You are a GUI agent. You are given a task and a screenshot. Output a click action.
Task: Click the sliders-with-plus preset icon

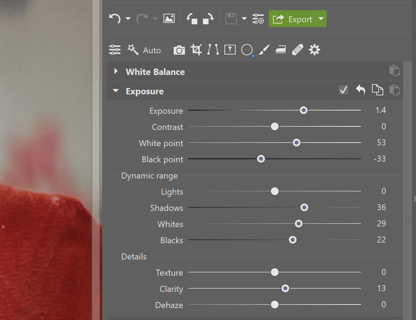point(258,19)
